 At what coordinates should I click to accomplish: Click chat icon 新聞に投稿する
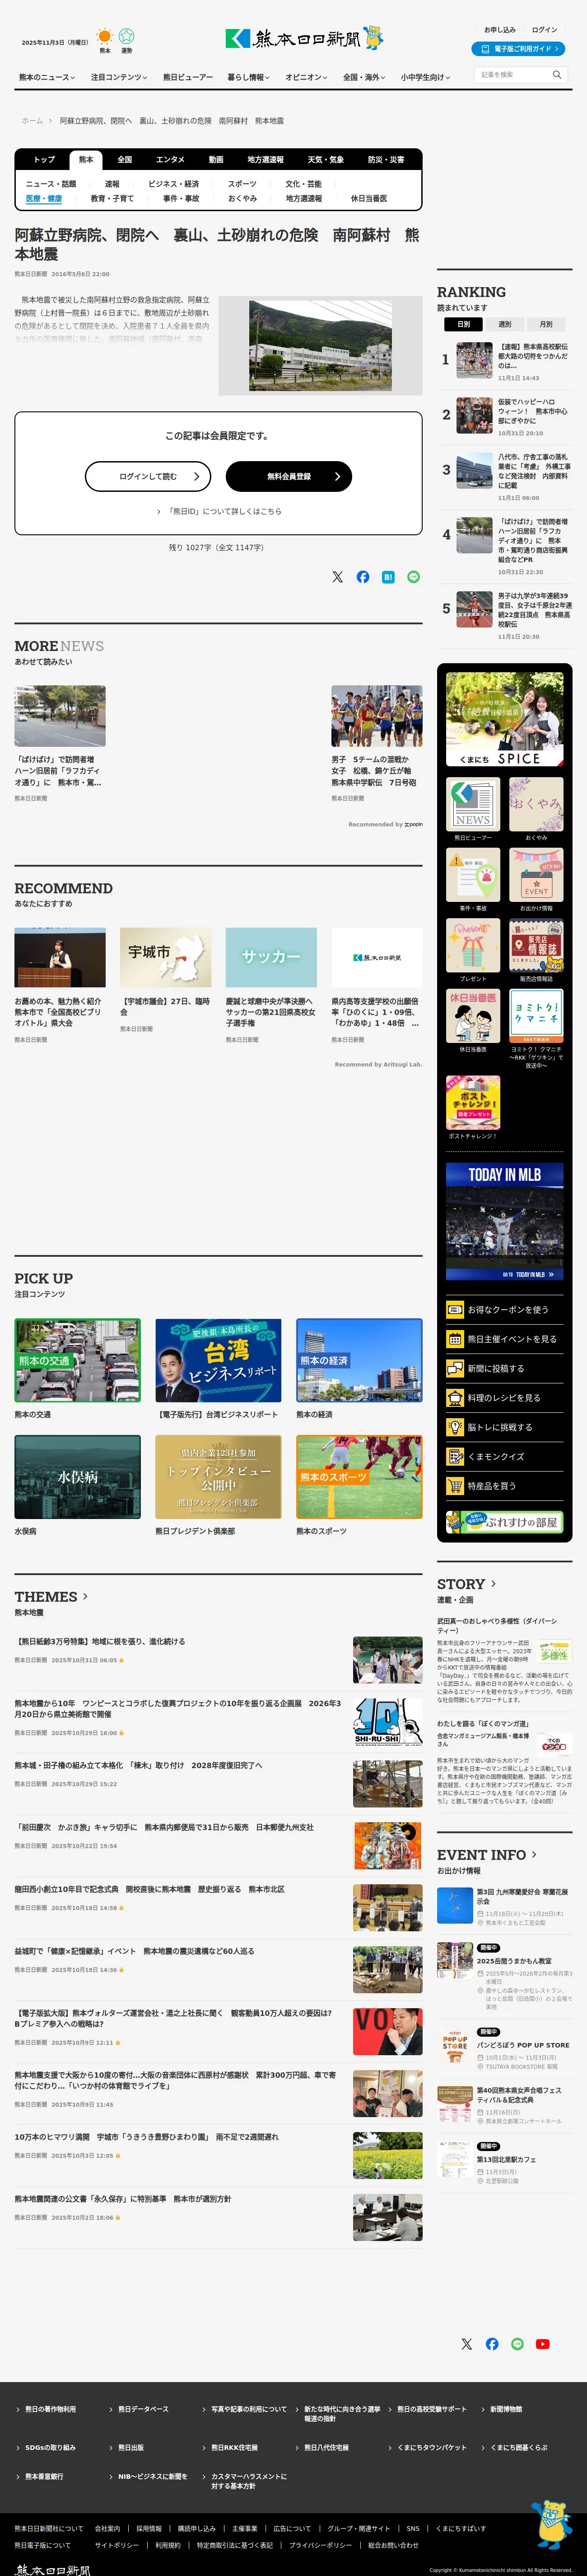[454, 1368]
